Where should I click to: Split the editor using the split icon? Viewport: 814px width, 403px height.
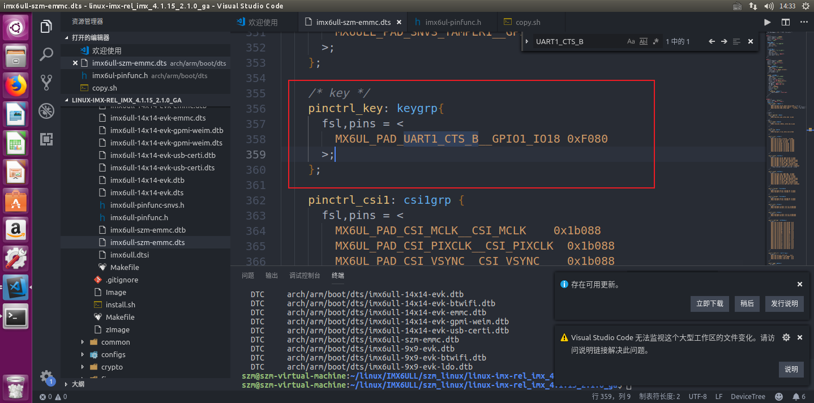pos(786,22)
